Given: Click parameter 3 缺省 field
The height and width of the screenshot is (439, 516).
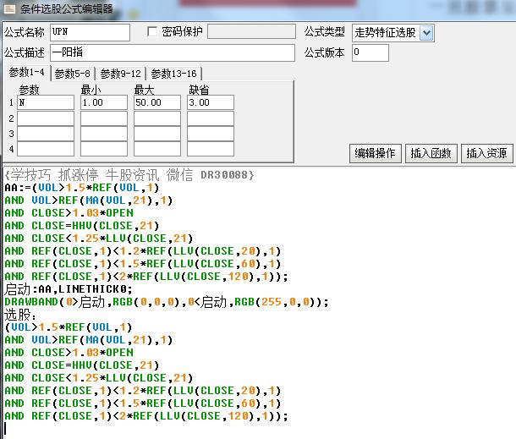Looking at the screenshot, I should pos(211,134).
